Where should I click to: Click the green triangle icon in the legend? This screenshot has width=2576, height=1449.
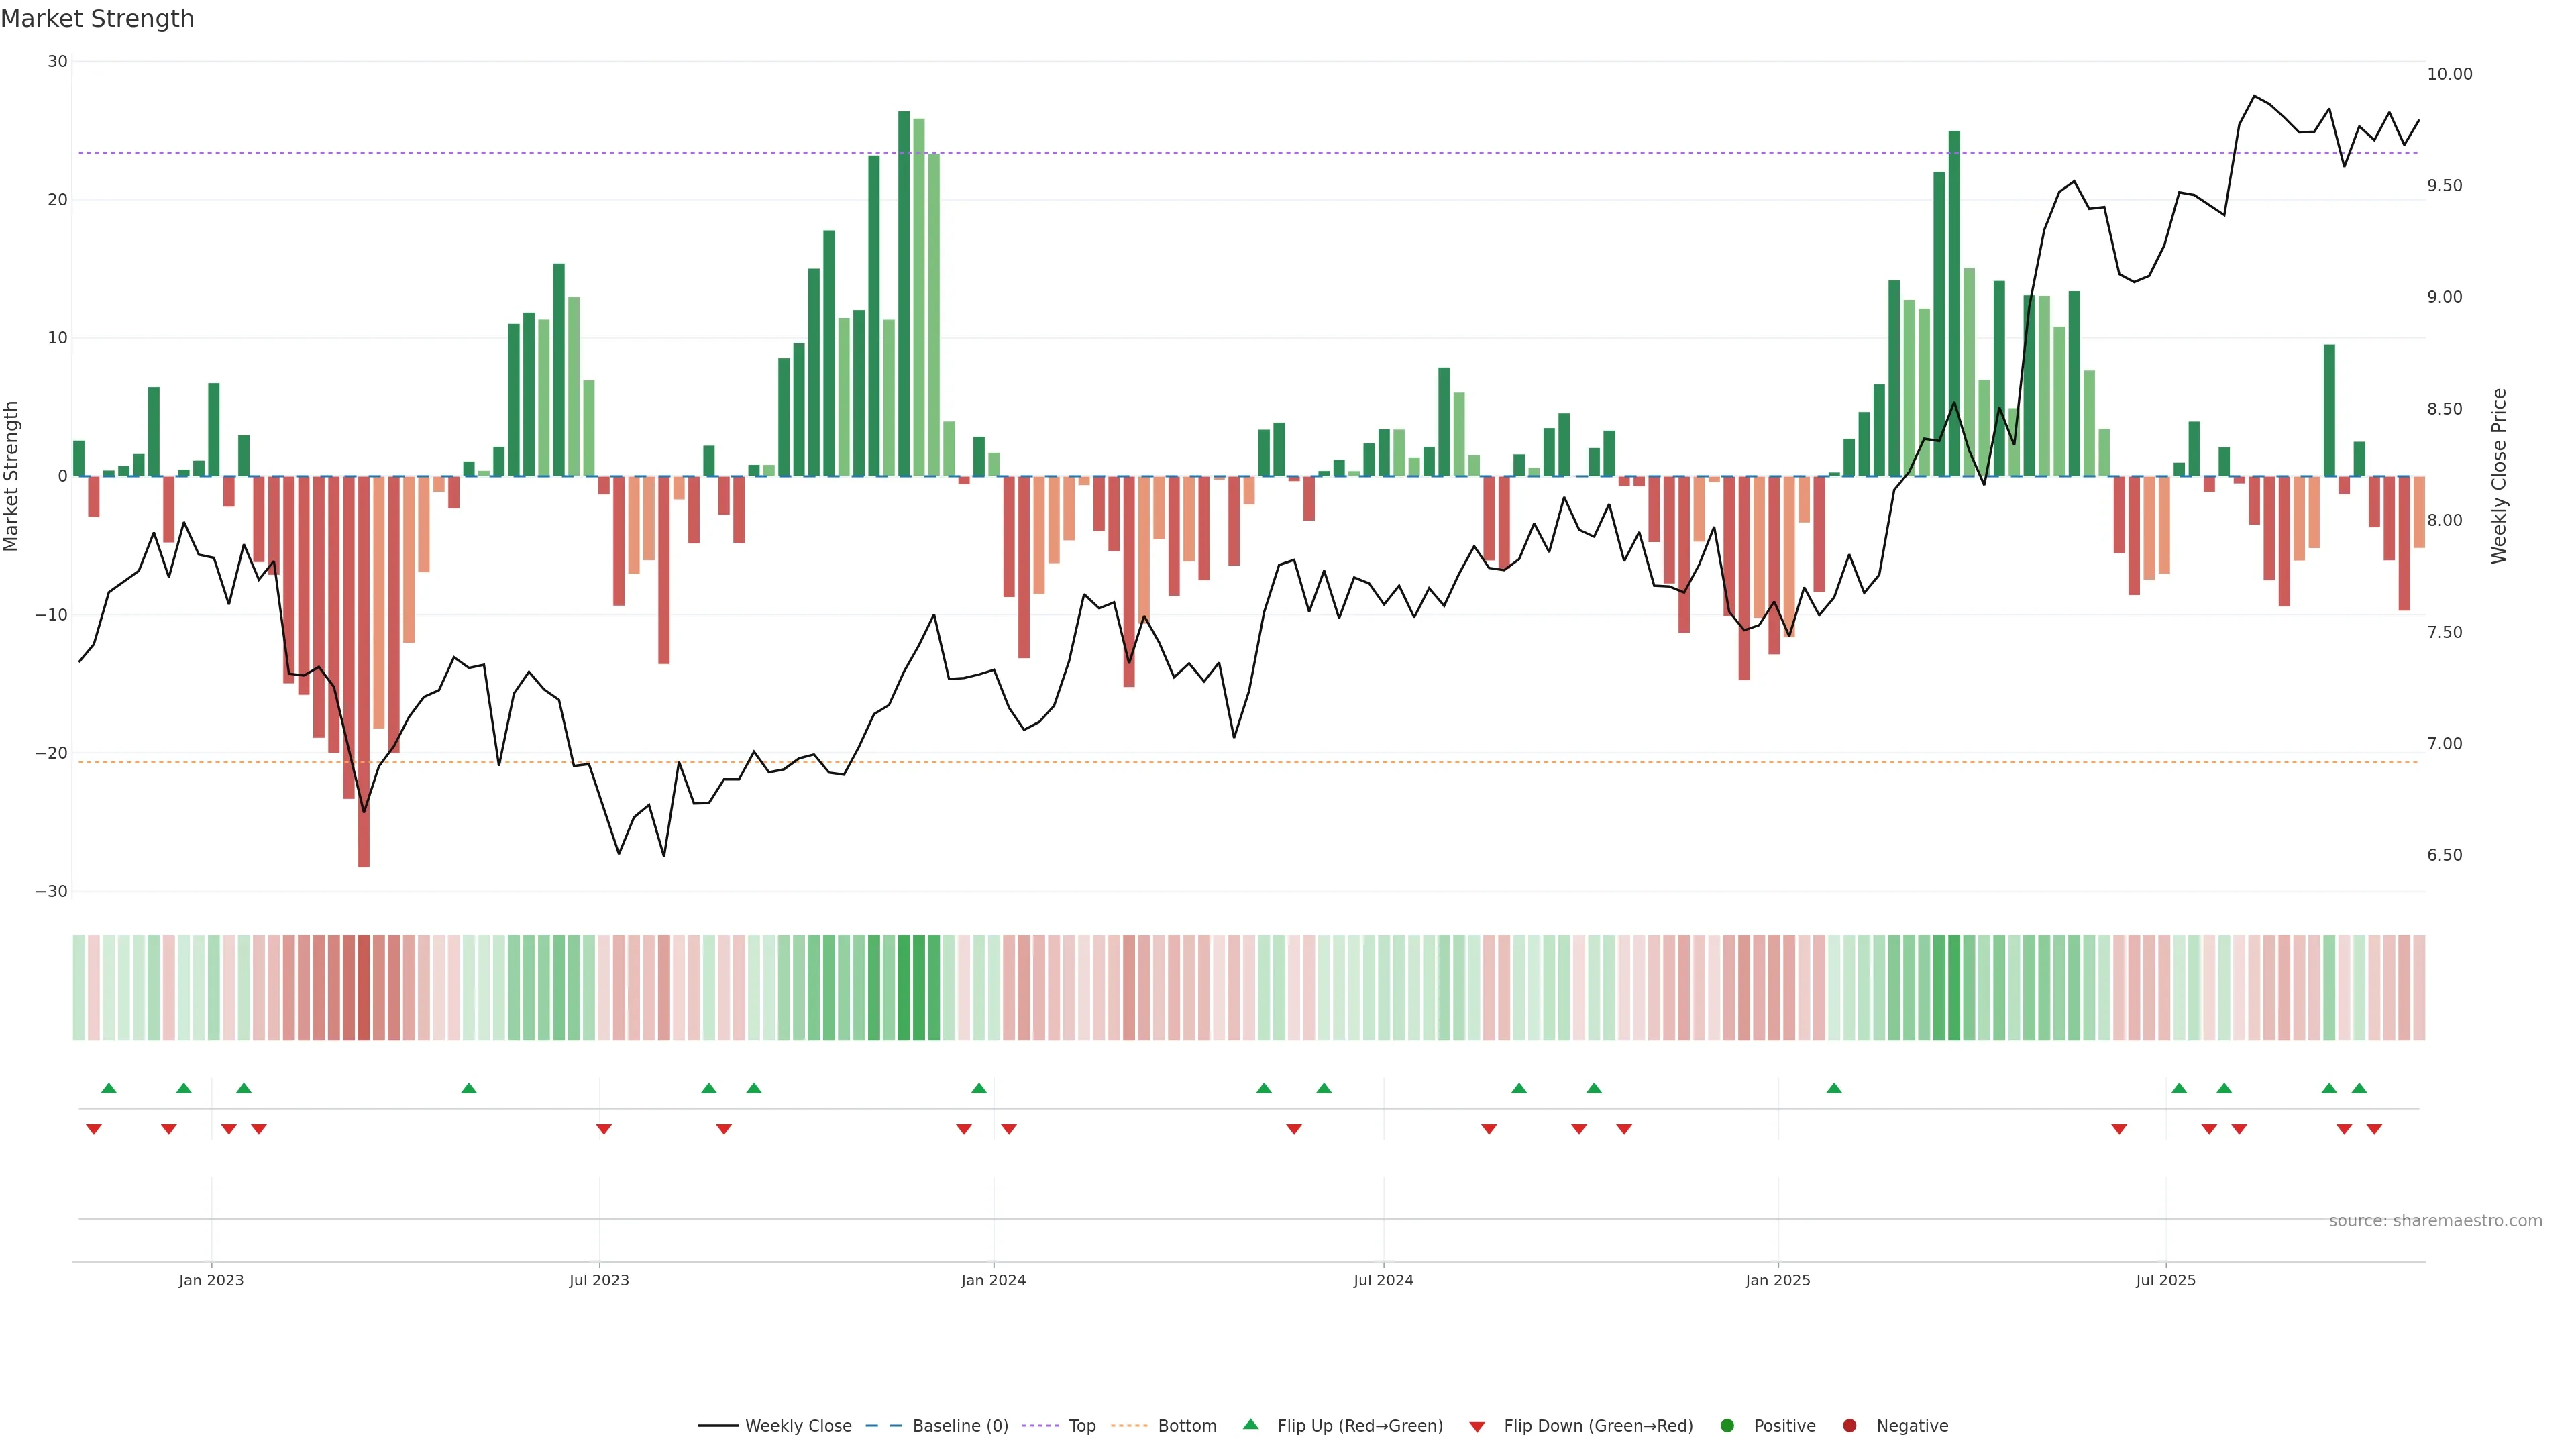1250,1424
